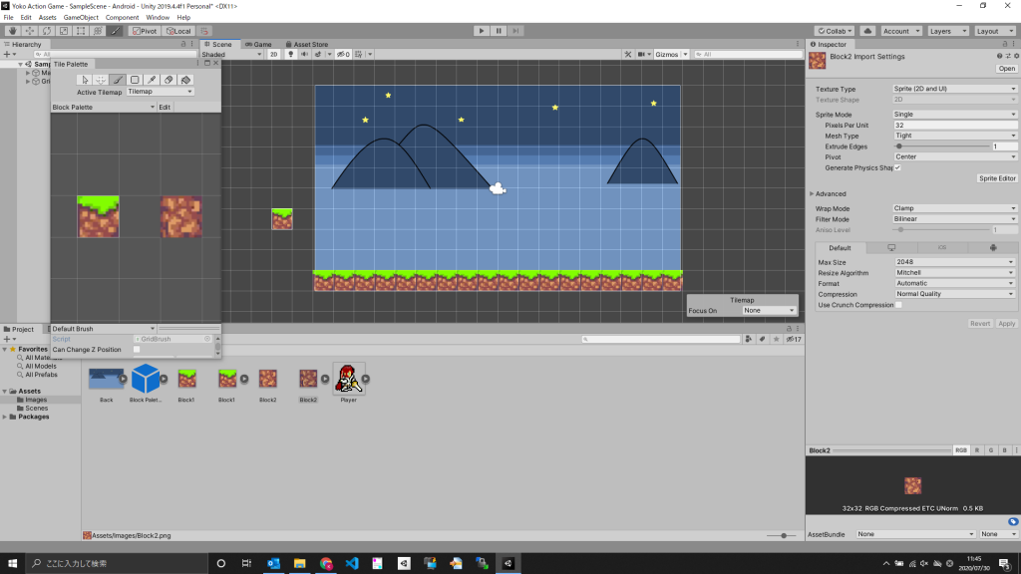Enable Use Crunch Compression checkbox
1021x574 pixels.
[x=898, y=305]
